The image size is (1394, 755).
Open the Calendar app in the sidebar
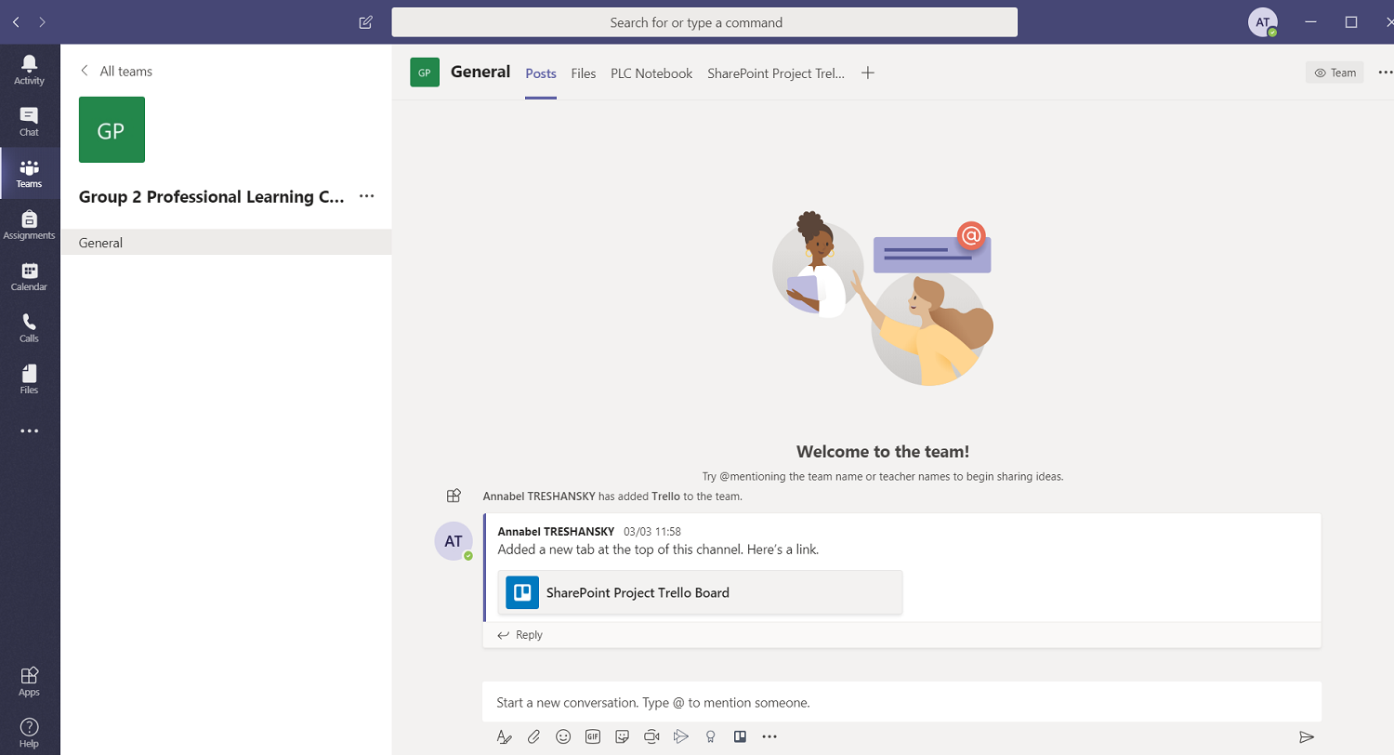click(x=30, y=277)
